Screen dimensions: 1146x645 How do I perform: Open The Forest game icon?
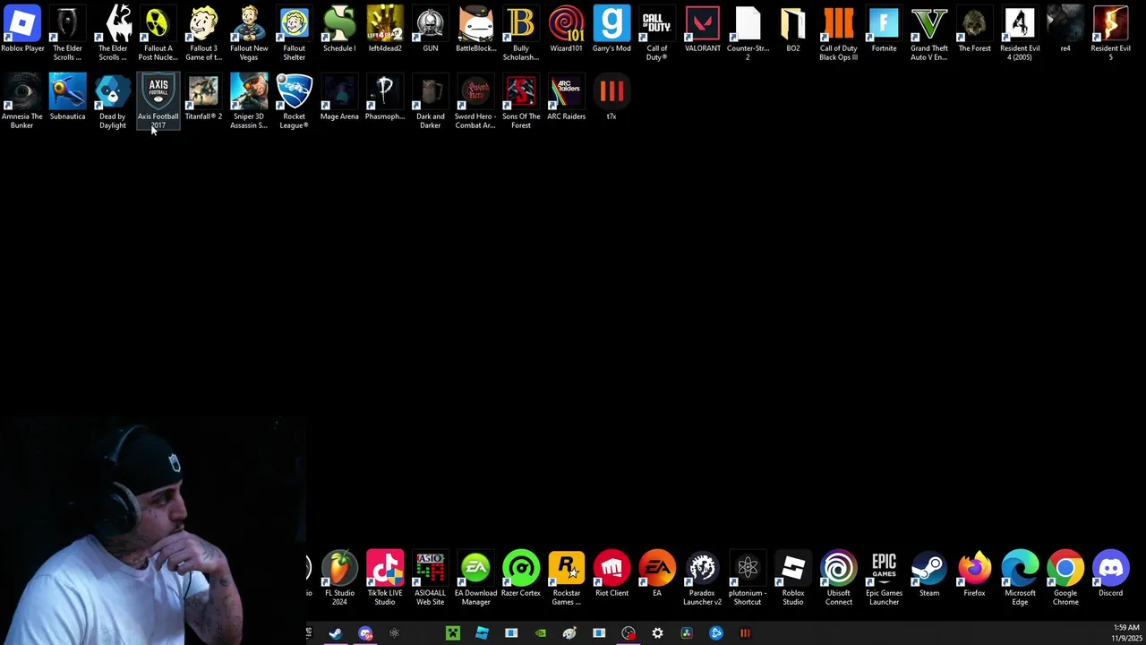coord(974,30)
